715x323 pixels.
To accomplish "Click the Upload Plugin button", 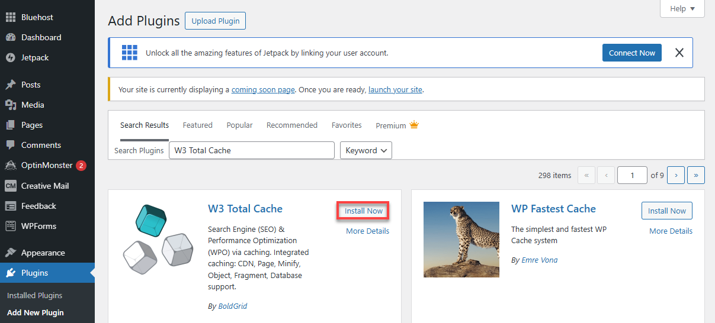I will [x=215, y=21].
